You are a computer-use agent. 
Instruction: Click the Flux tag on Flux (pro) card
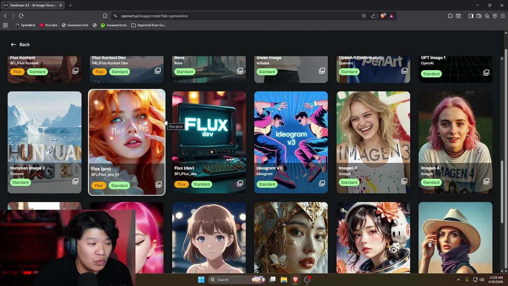pyautogui.click(x=99, y=186)
